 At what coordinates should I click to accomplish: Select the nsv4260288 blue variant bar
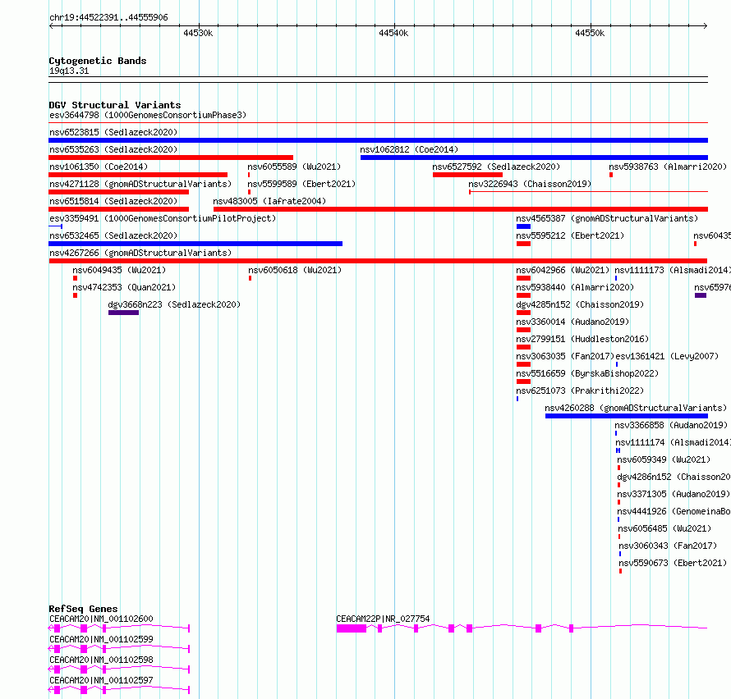click(x=627, y=416)
